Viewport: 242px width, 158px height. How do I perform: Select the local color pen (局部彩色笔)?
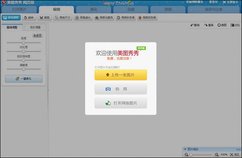(x=125, y=18)
